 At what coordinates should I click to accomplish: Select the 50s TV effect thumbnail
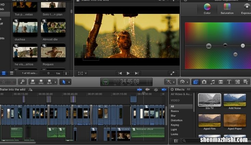[209, 100]
